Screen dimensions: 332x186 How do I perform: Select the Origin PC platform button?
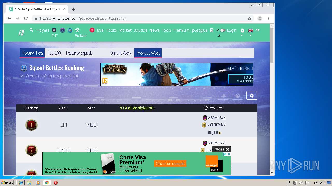tap(252, 96)
